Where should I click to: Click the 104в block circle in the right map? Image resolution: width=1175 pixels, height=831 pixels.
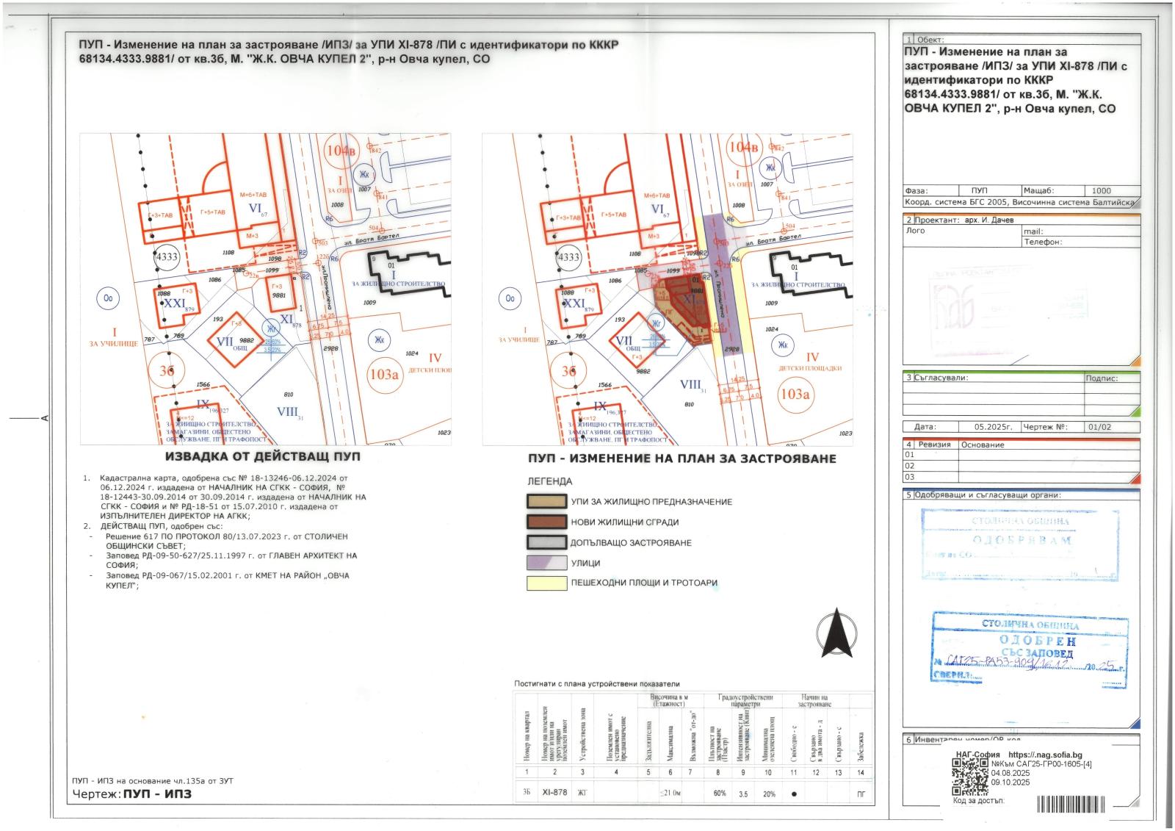pyautogui.click(x=742, y=147)
